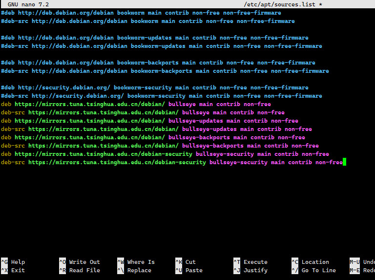Click the Cut shortcut label
375x280 pixels.
pos(190,262)
